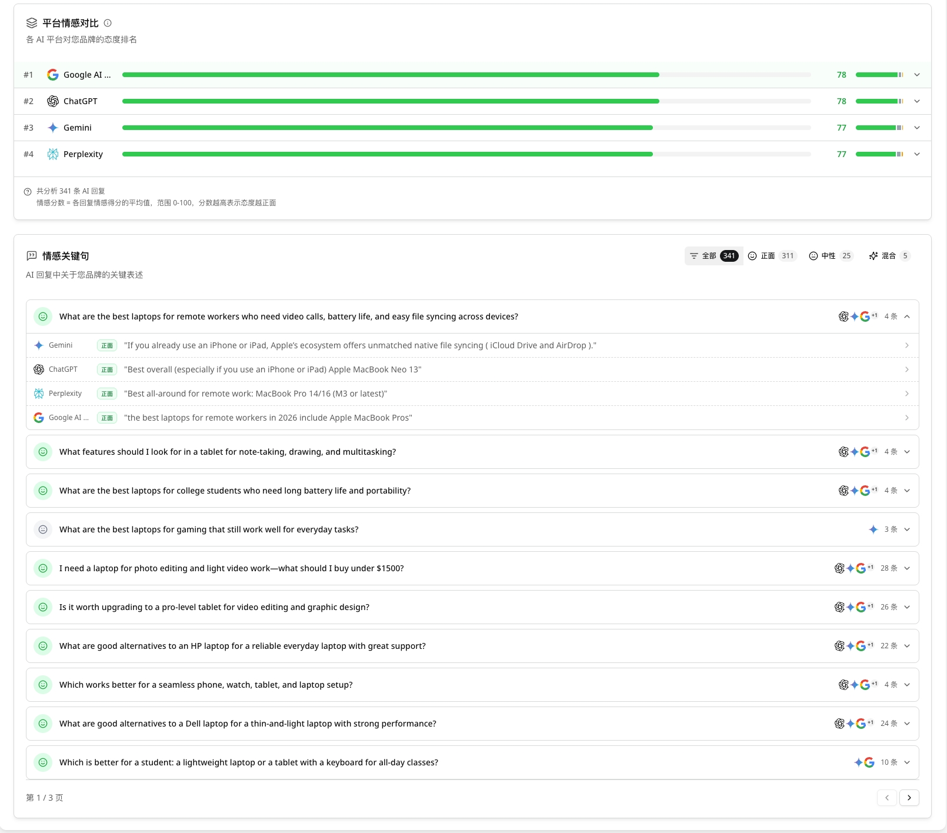The height and width of the screenshot is (833, 947).
Task: Filter key sentences by 混合 5
Action: [889, 256]
